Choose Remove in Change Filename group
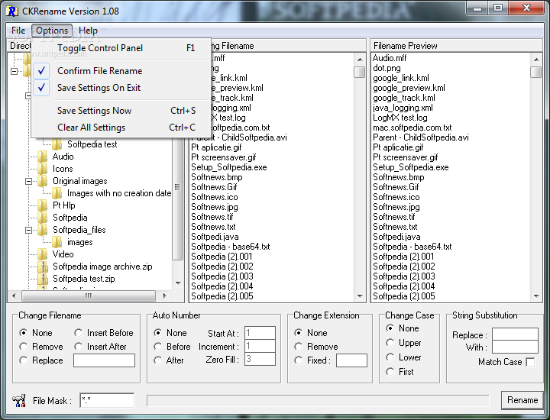The image size is (550, 420). (24, 347)
